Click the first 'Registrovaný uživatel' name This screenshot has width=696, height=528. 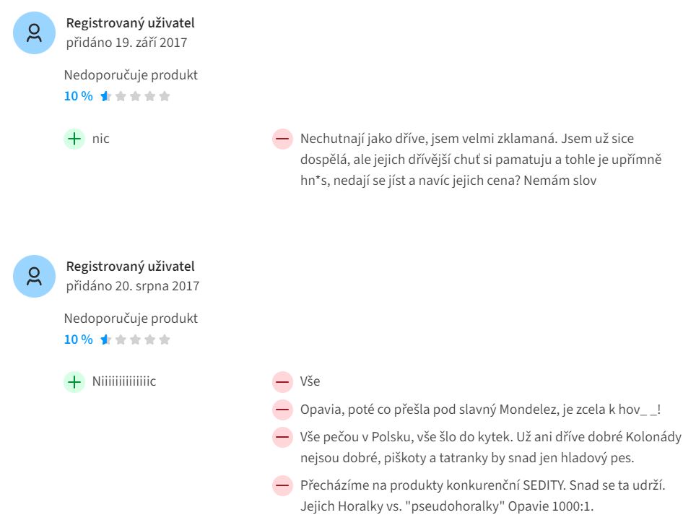(x=131, y=23)
